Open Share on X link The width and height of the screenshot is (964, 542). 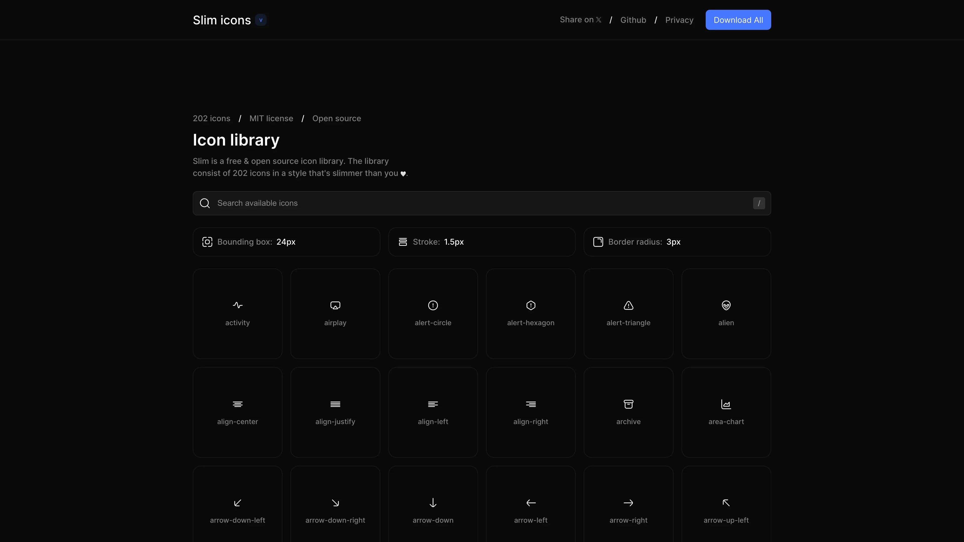tap(580, 20)
